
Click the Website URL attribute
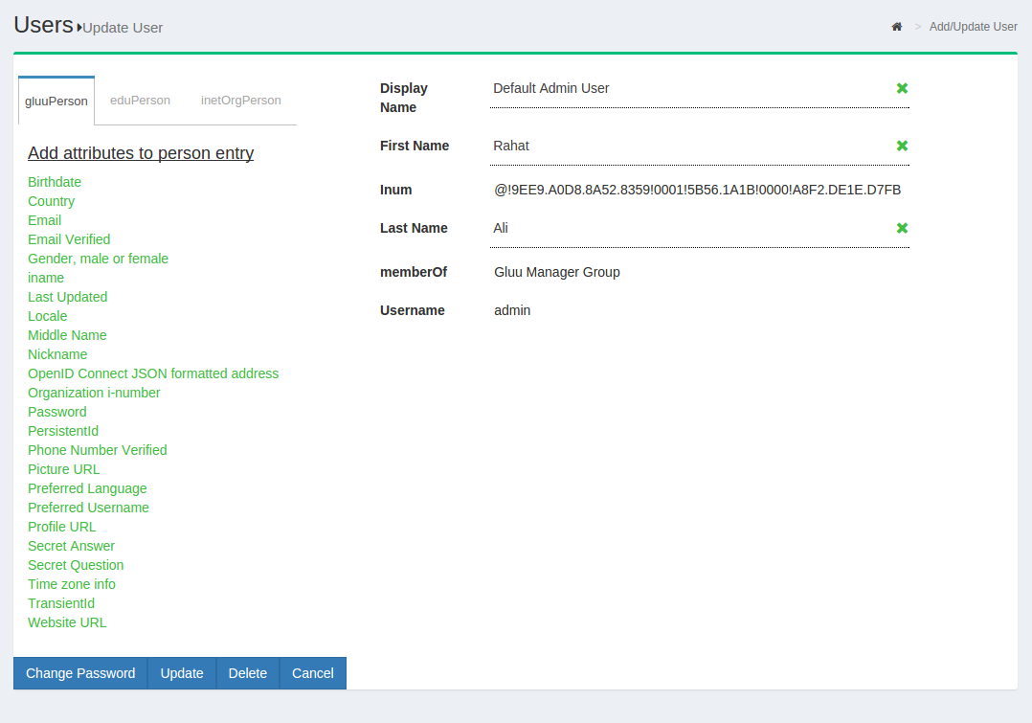pyautogui.click(x=67, y=622)
